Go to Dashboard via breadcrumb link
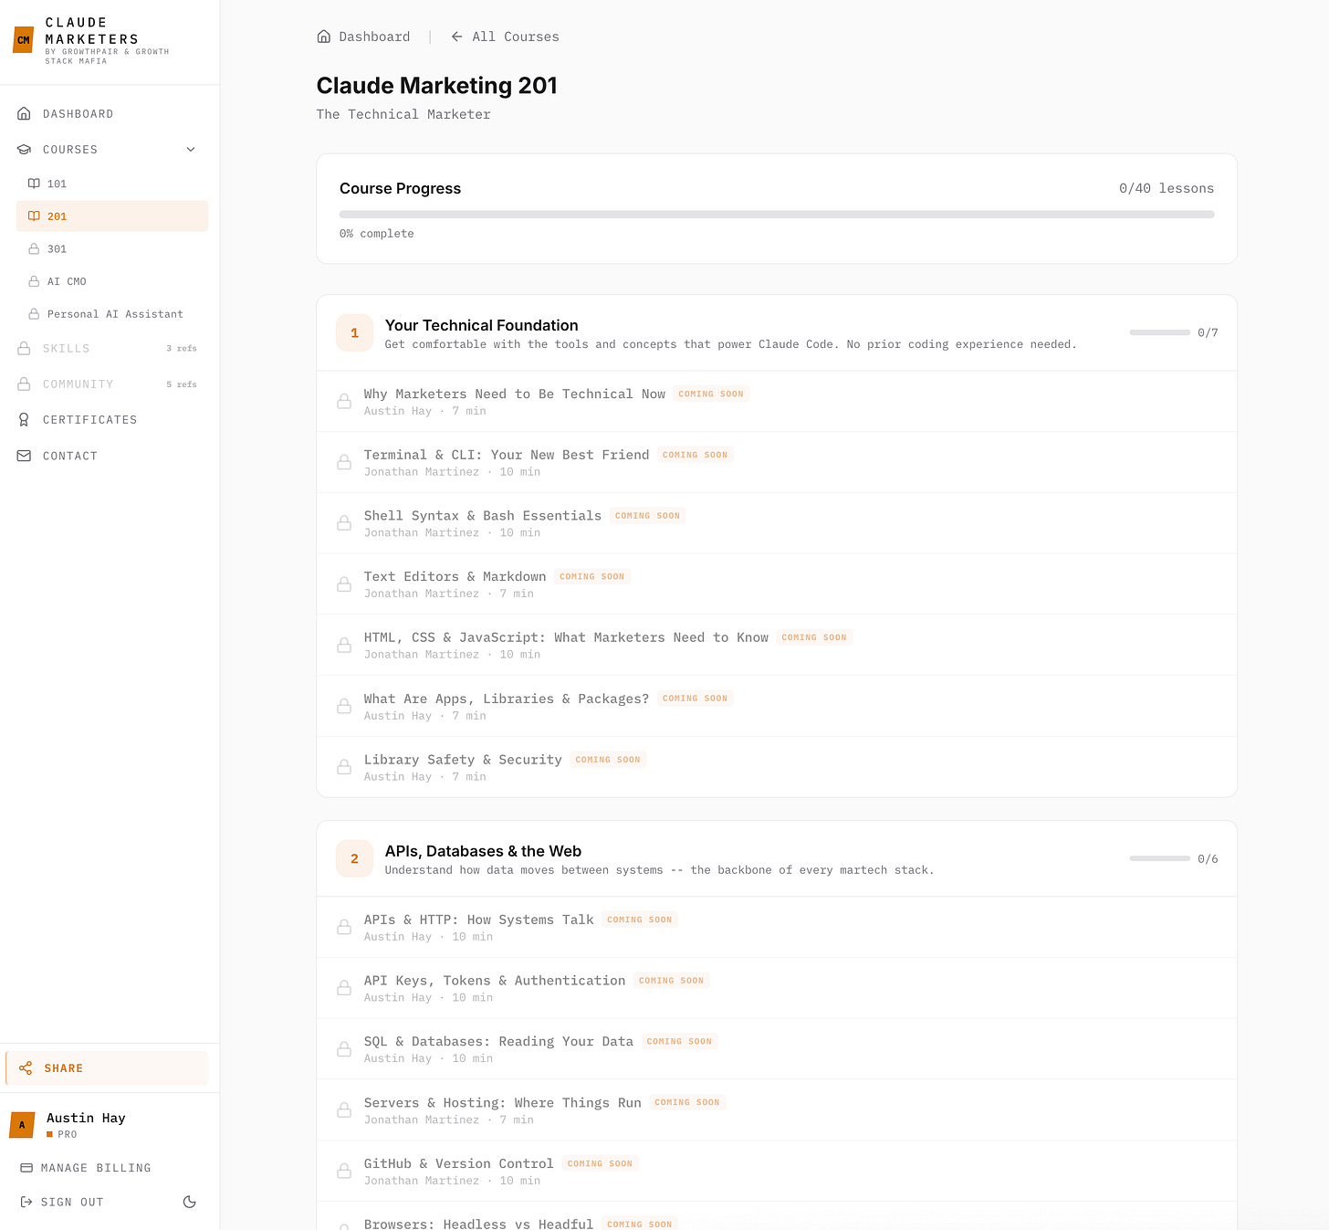This screenshot has width=1329, height=1230. coord(363,37)
